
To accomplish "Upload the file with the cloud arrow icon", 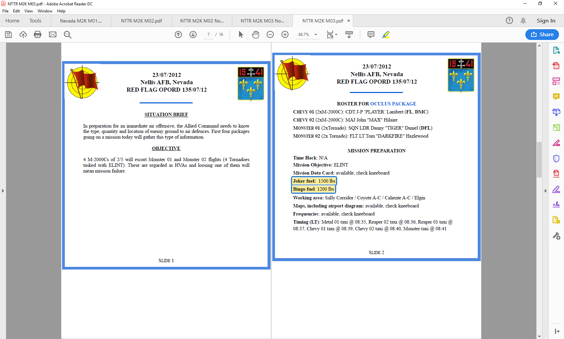I will 23,35.
